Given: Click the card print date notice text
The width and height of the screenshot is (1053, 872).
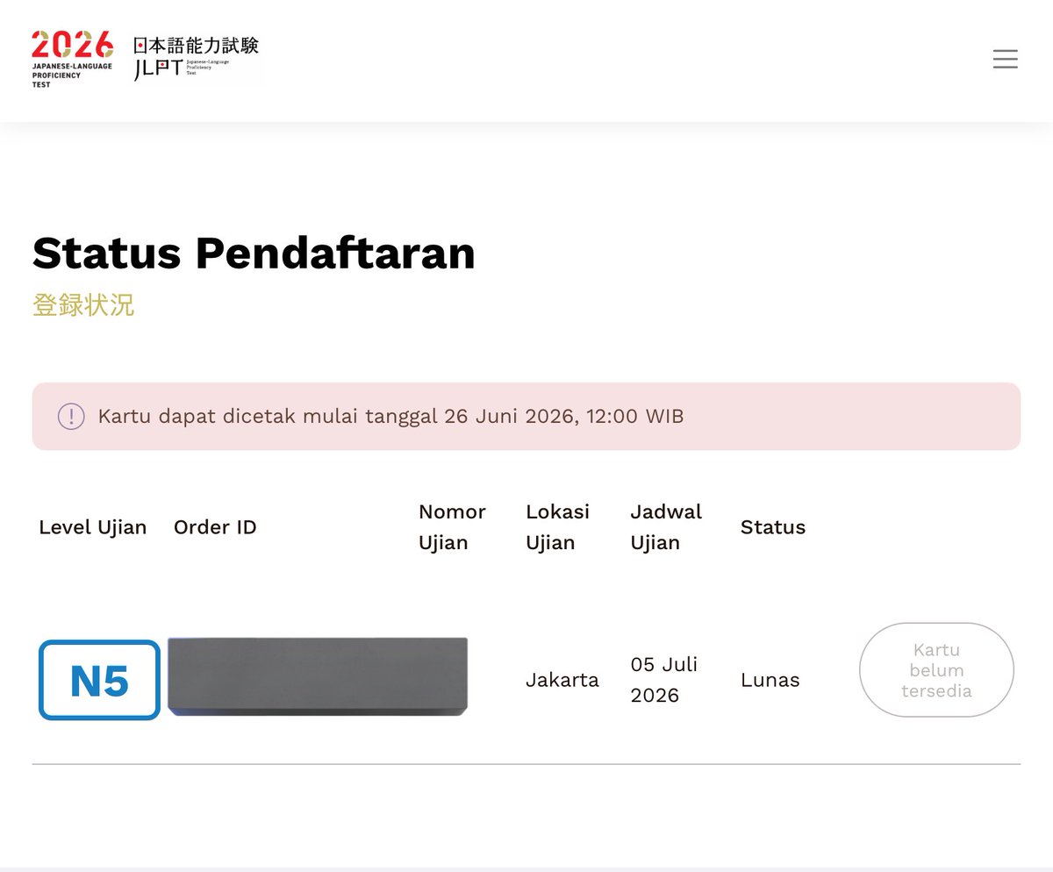Looking at the screenshot, I should 390,416.
